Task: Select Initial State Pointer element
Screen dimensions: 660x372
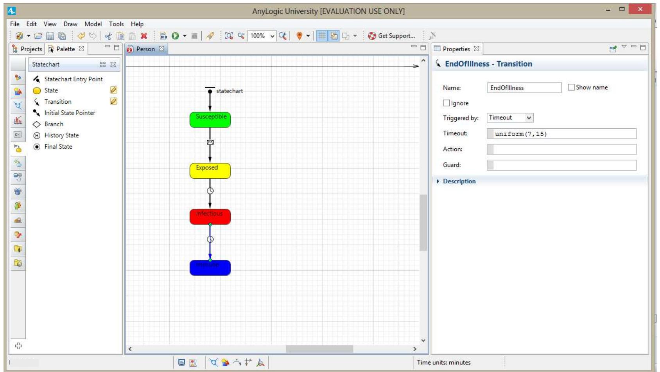Action: (64, 113)
